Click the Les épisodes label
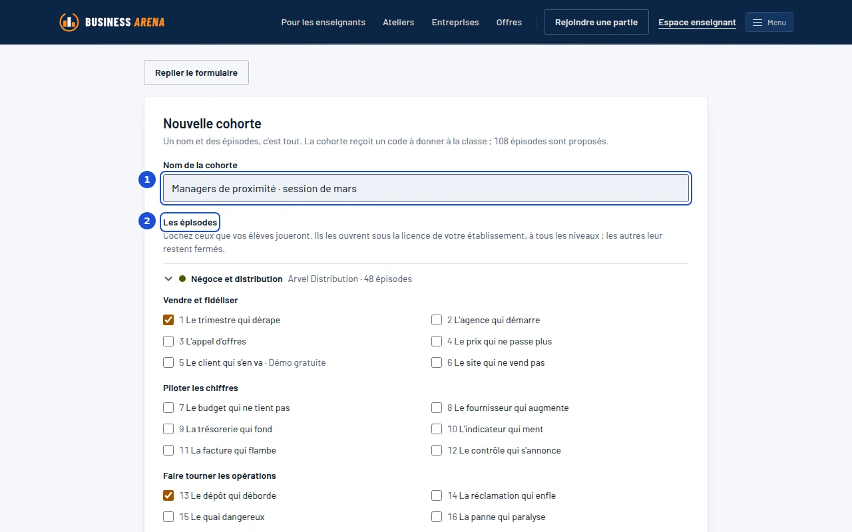 190,222
